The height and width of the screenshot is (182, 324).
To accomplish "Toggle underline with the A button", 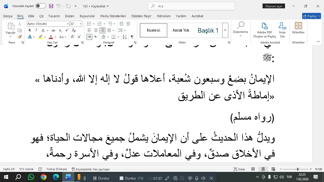I will click(43, 30).
